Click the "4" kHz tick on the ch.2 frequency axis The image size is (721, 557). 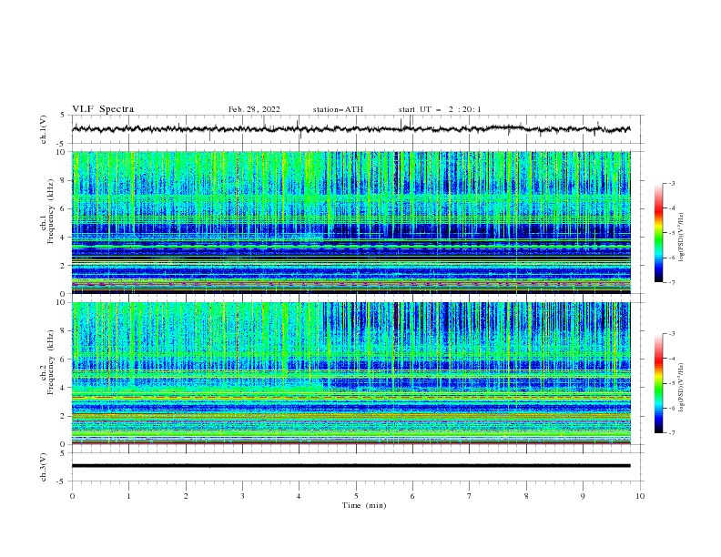64,388
